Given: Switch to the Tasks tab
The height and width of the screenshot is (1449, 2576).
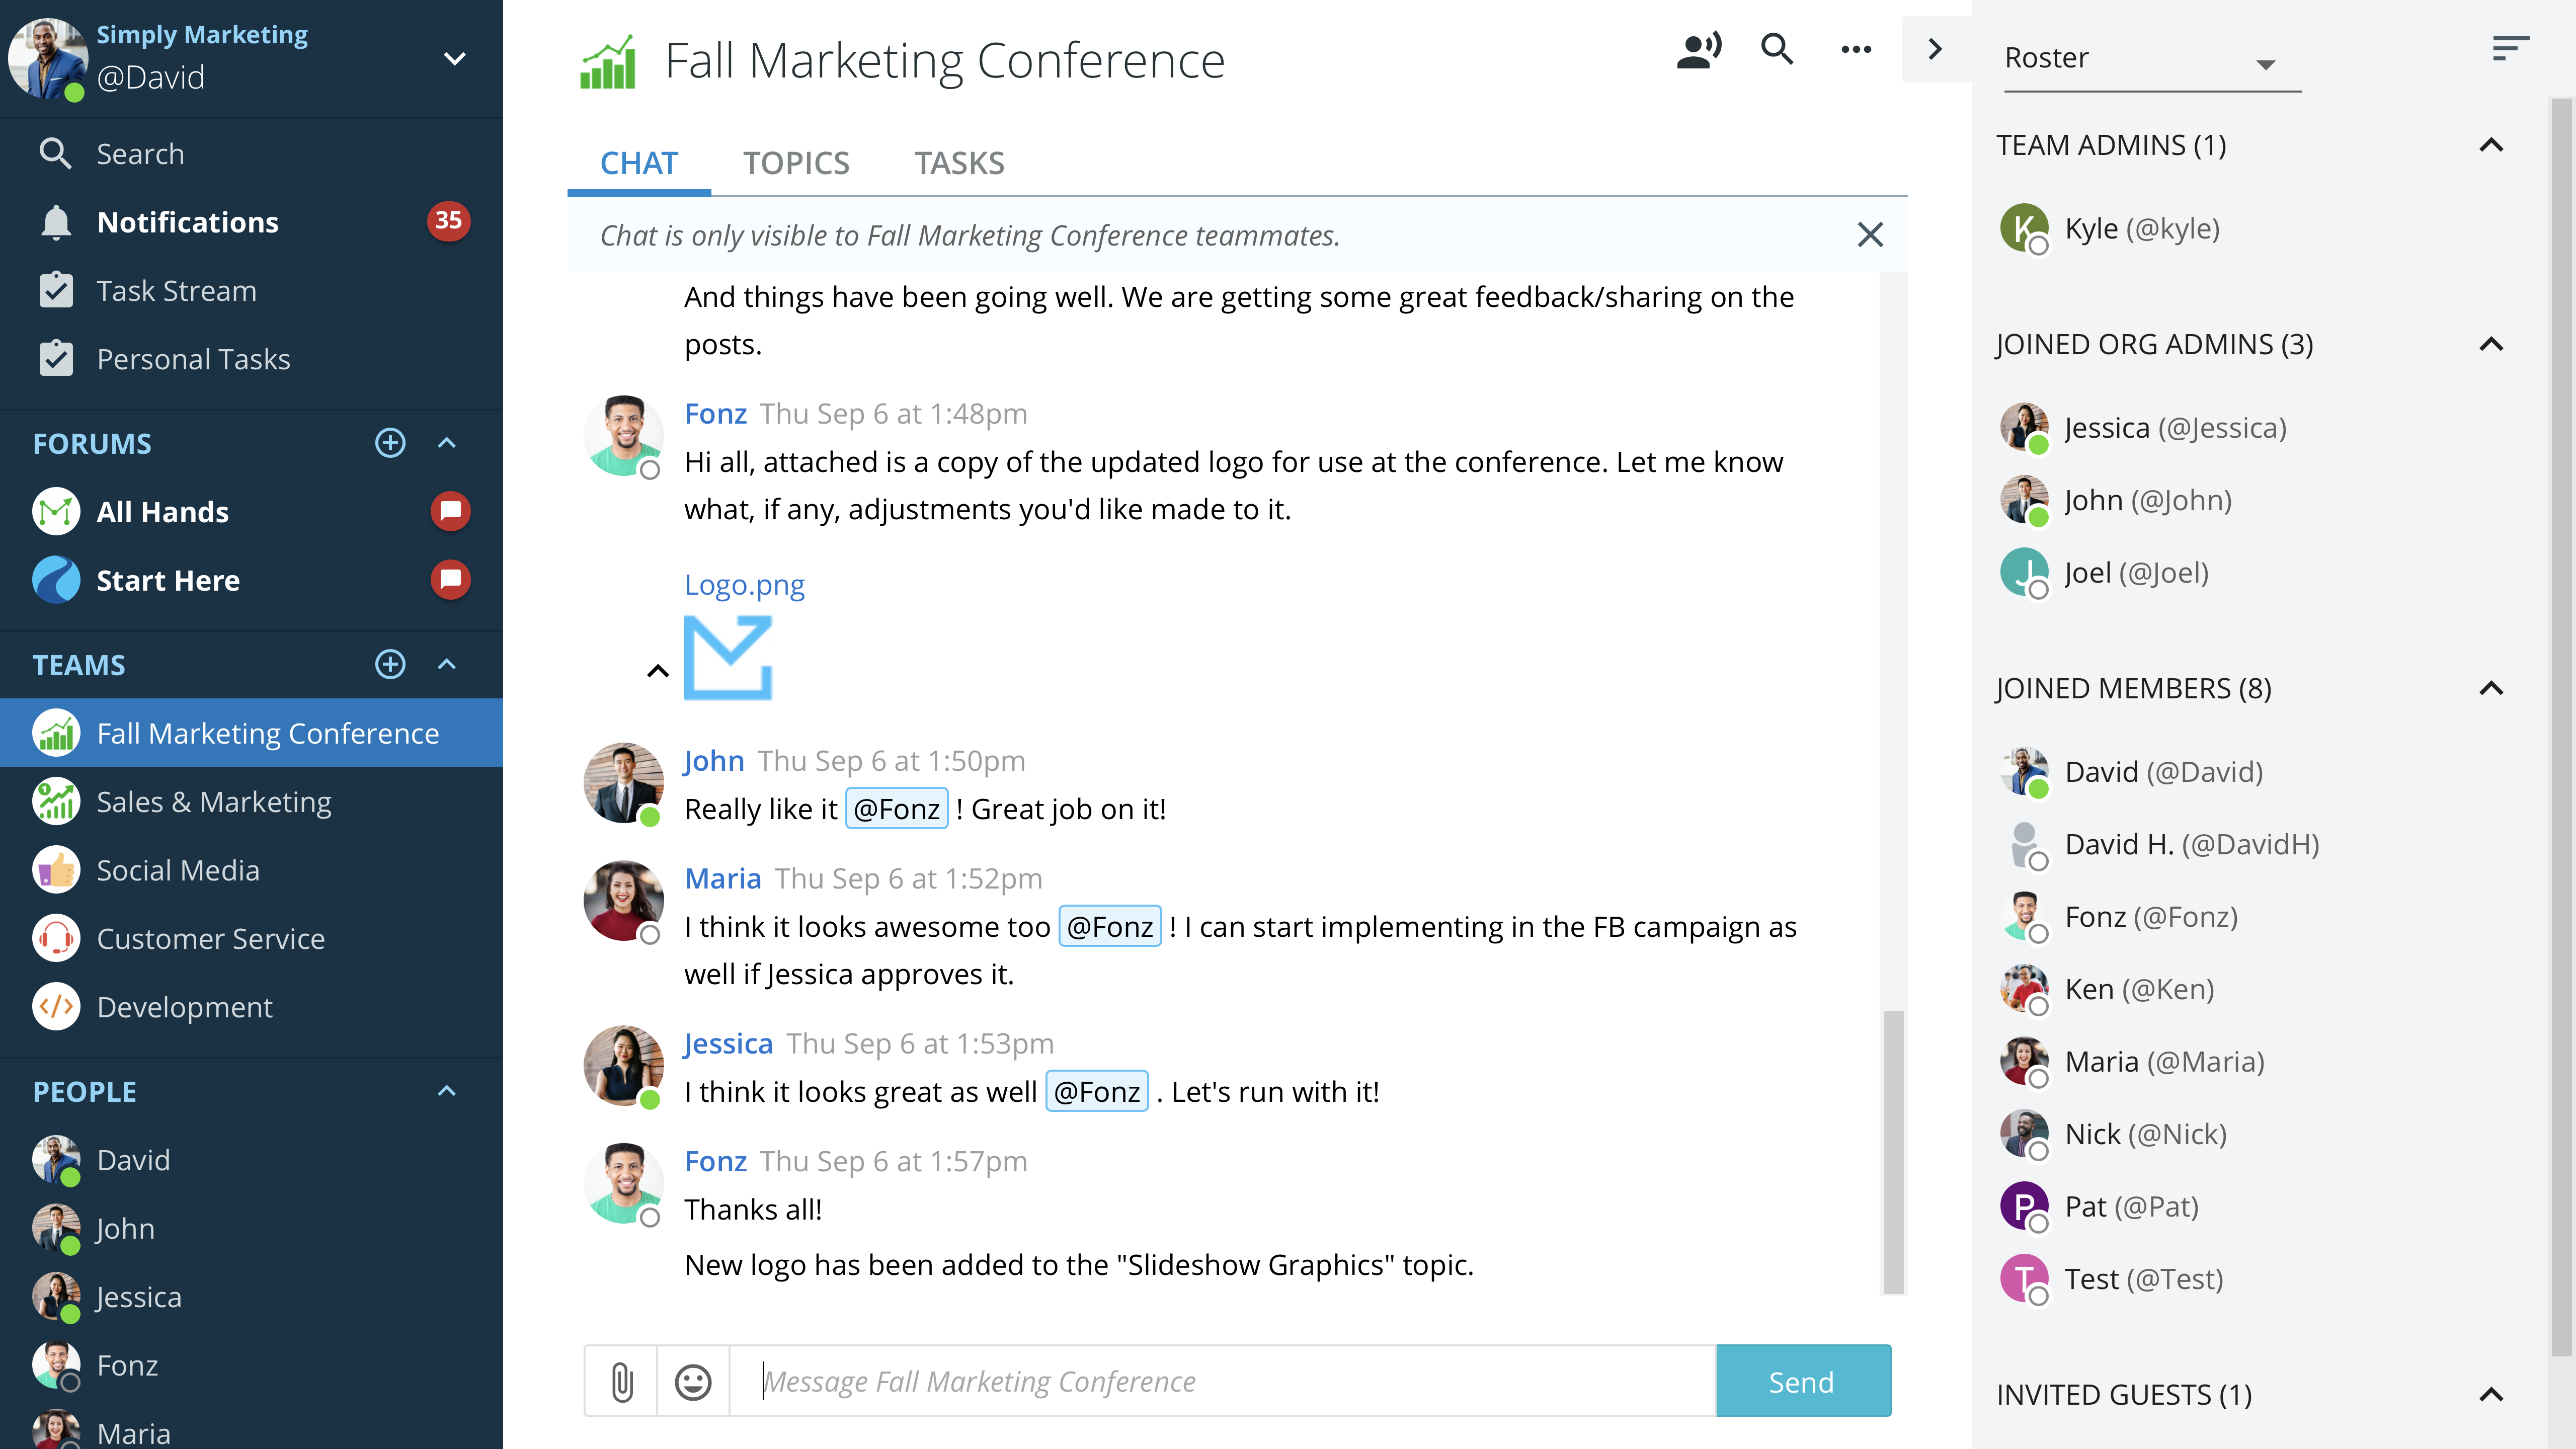Looking at the screenshot, I should 959,163.
